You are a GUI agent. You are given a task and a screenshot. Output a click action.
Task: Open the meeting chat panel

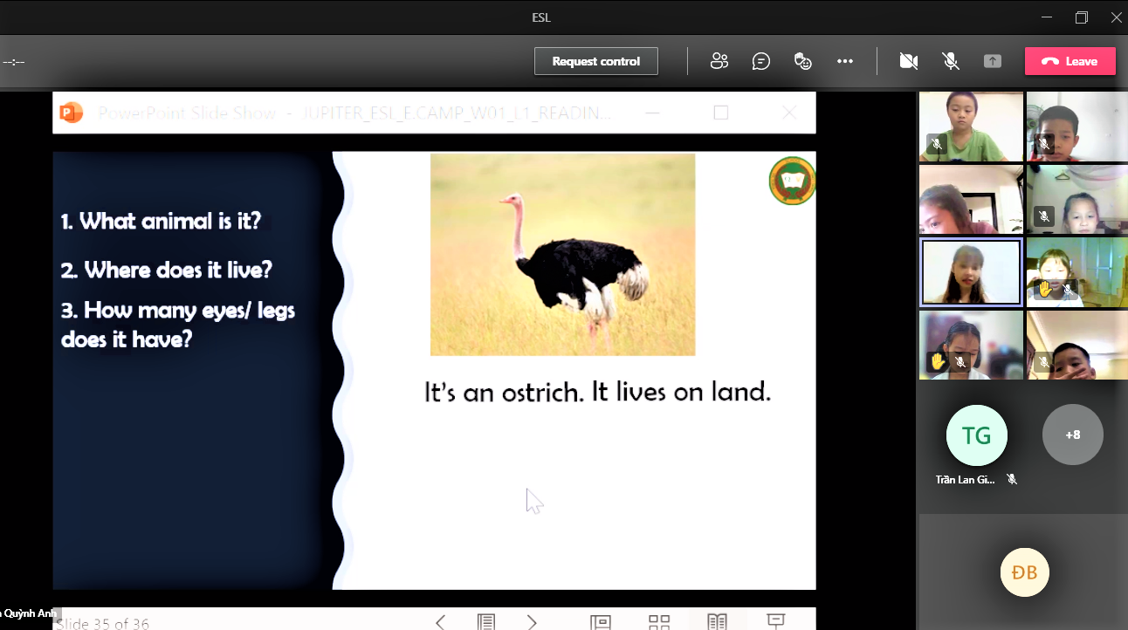761,61
